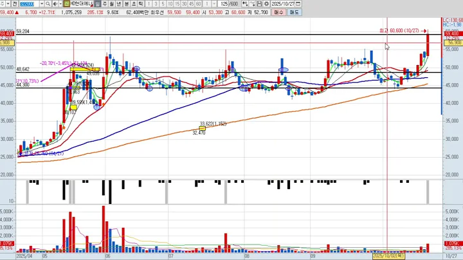Click the LC:130.68 indicator text
Screen dimensions: 463x260
(x=453, y=20)
